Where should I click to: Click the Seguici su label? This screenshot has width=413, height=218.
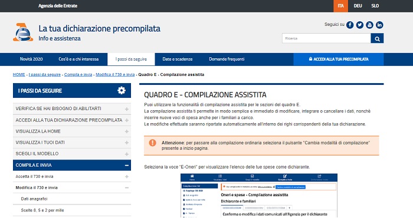335,25
